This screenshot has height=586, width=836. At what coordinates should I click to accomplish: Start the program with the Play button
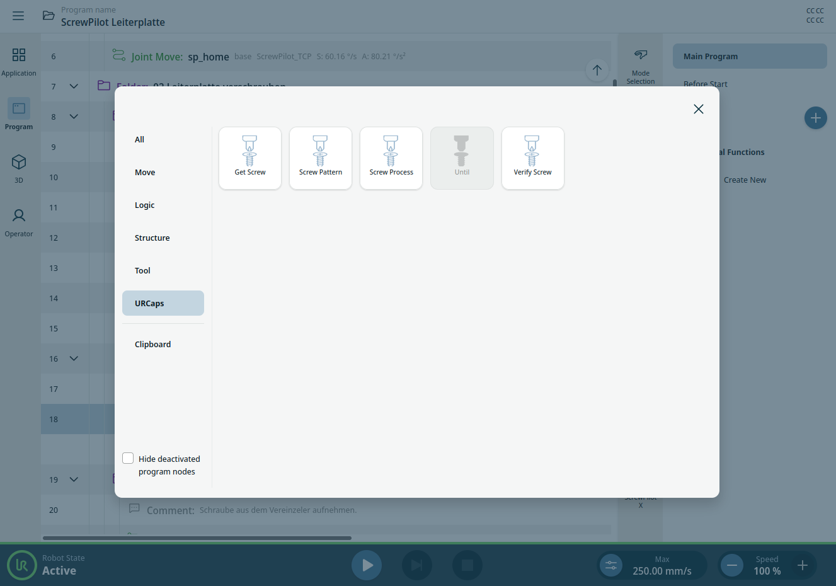click(x=367, y=565)
